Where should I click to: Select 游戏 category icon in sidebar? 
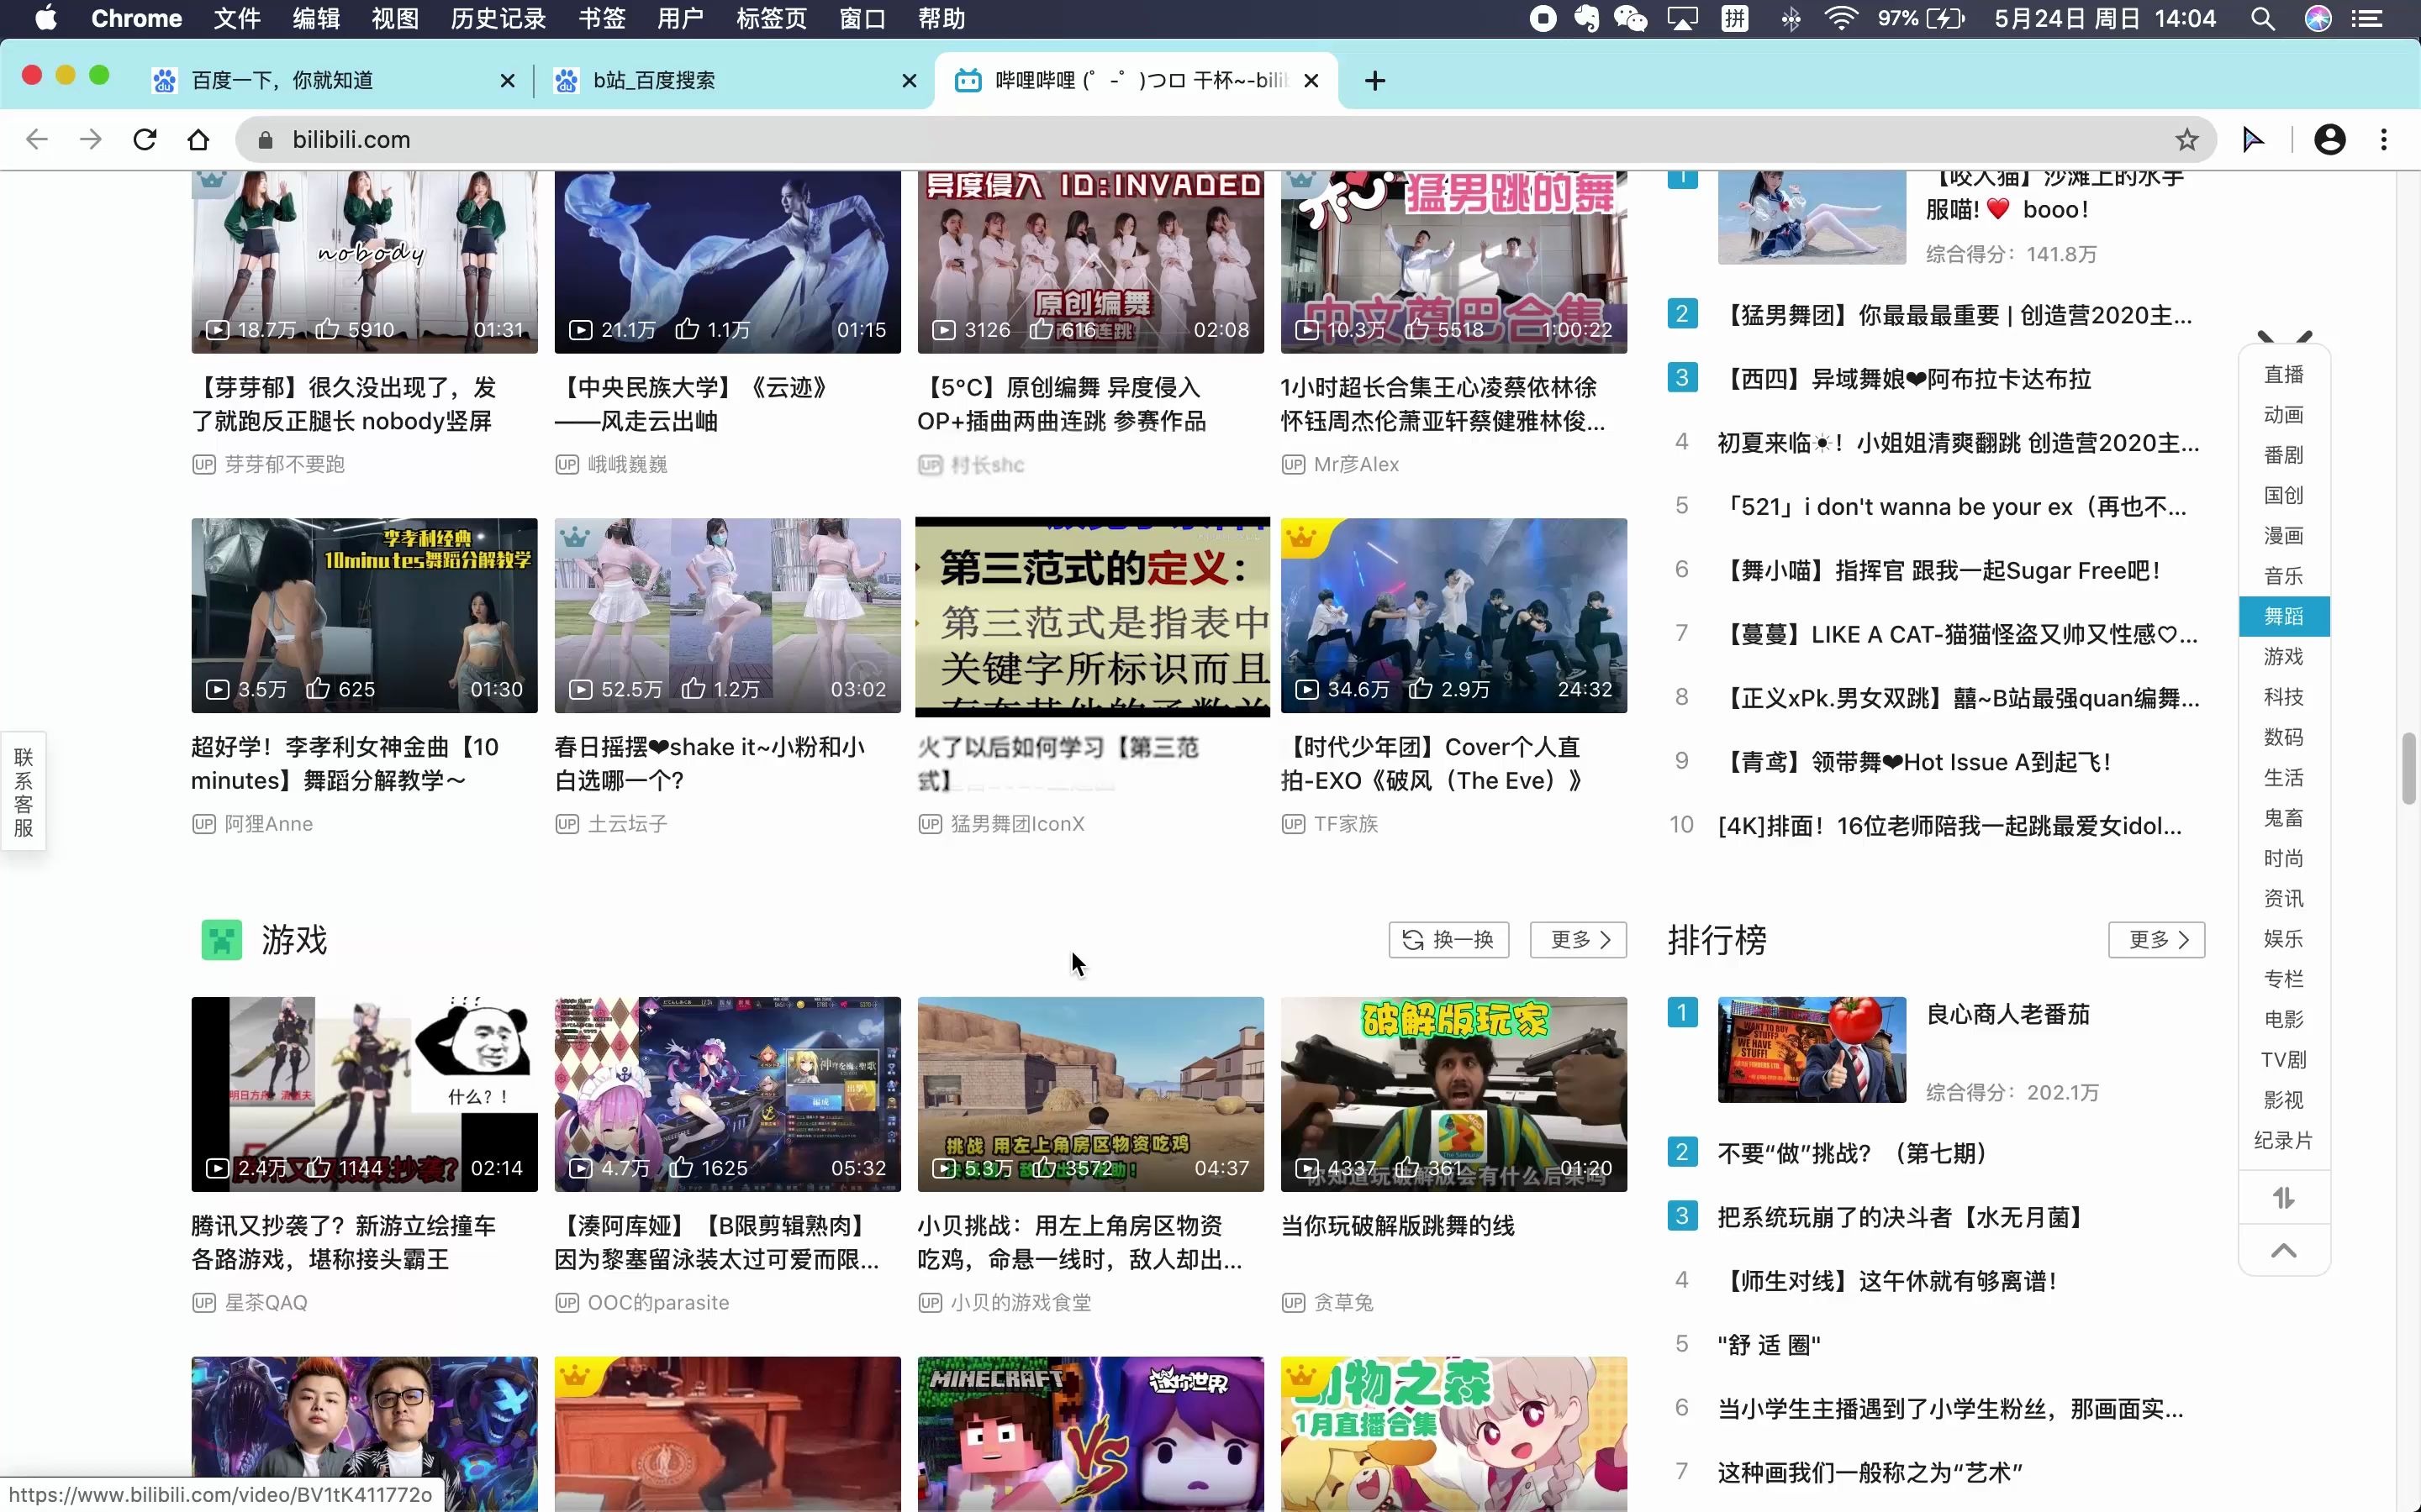(x=2285, y=655)
